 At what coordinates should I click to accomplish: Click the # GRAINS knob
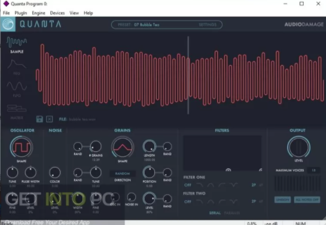click(96, 147)
